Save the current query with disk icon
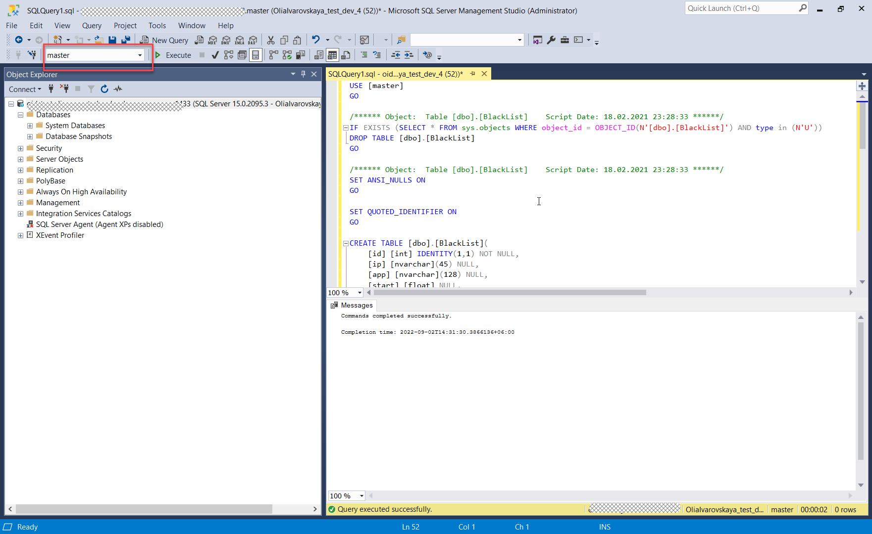 click(x=112, y=40)
